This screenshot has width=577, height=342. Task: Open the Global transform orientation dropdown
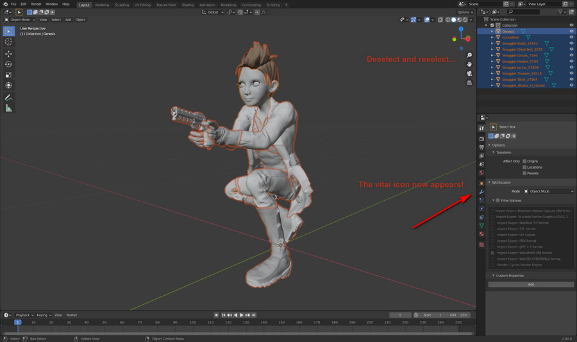212,12
